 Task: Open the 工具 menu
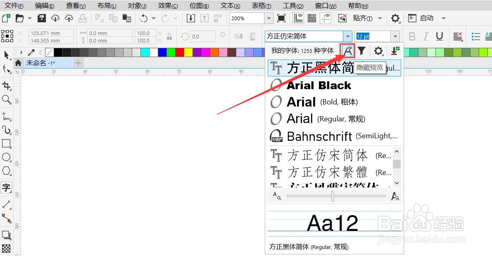click(x=293, y=6)
